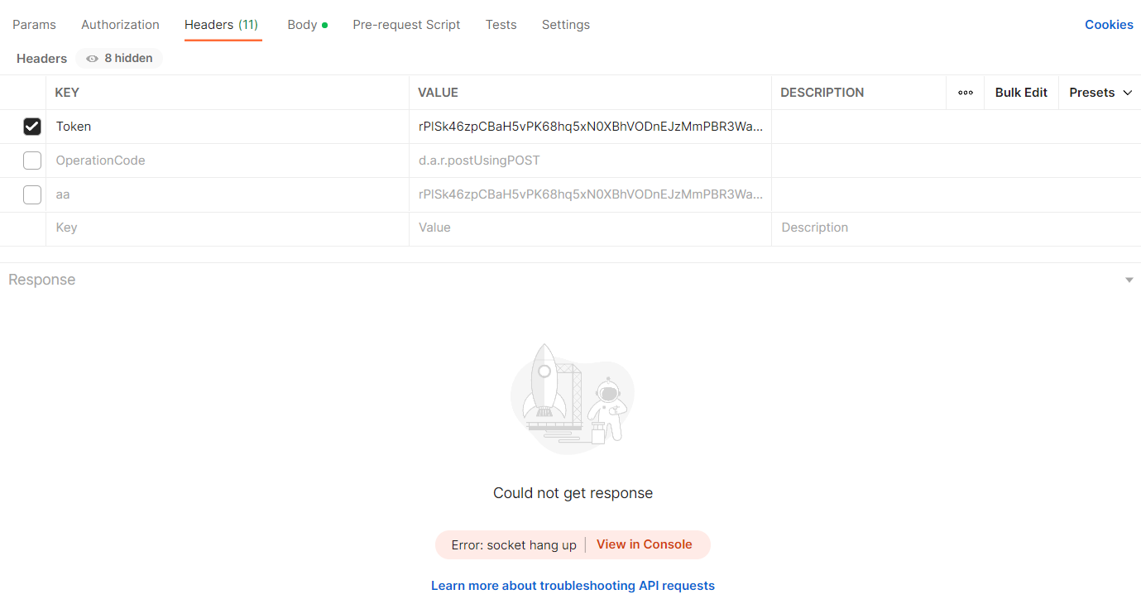The width and height of the screenshot is (1141, 604).
Task: Open the Authorization tab
Action: click(120, 25)
